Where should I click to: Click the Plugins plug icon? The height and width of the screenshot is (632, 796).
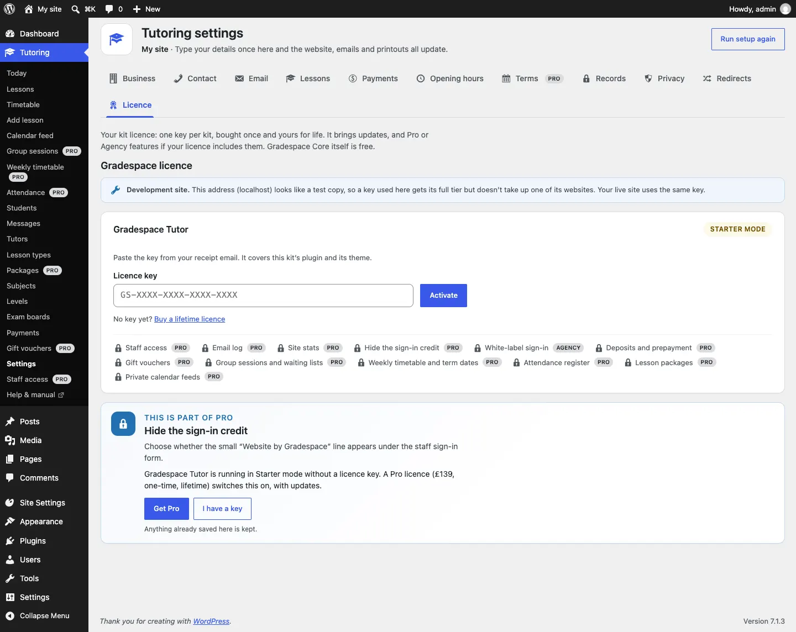10,541
